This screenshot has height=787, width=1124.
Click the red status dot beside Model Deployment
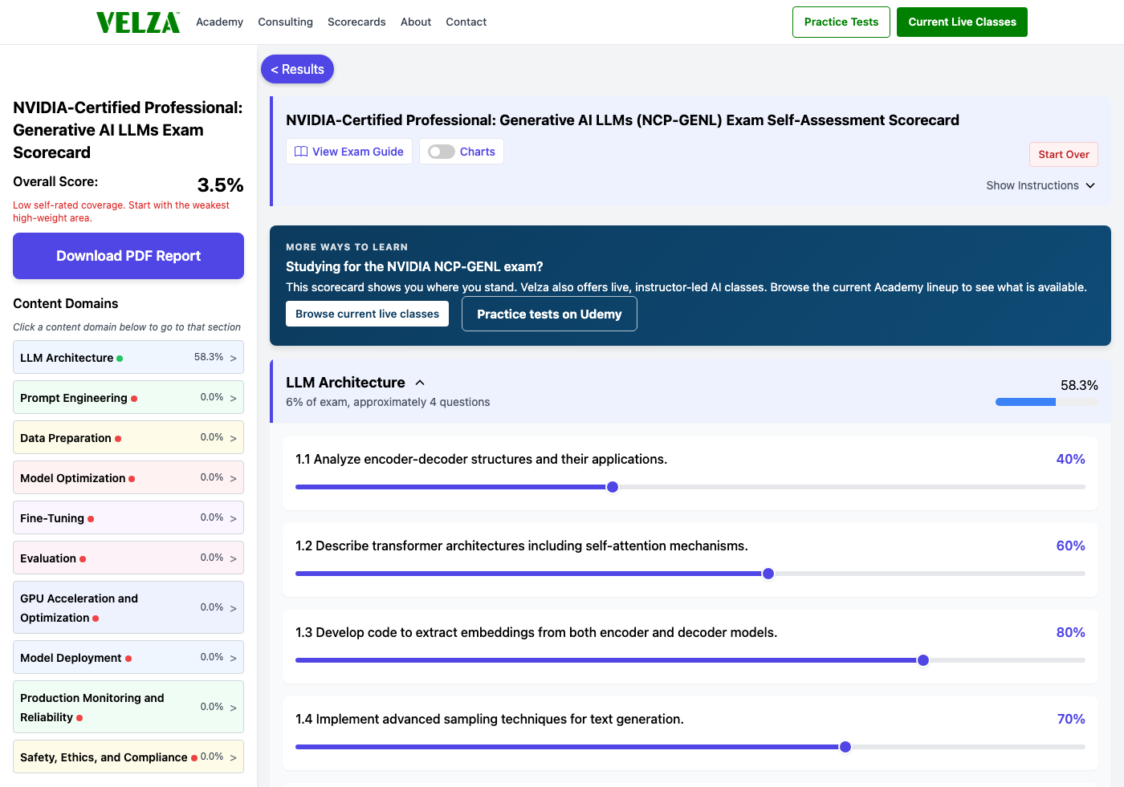(128, 659)
